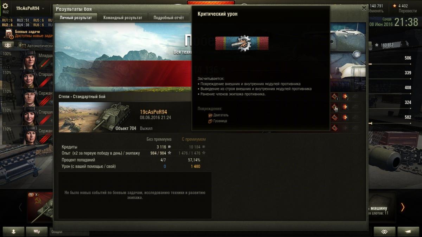Open the Боевые задачи missions icon
The width and height of the screenshot is (422, 237).
pyautogui.click(x=9, y=34)
